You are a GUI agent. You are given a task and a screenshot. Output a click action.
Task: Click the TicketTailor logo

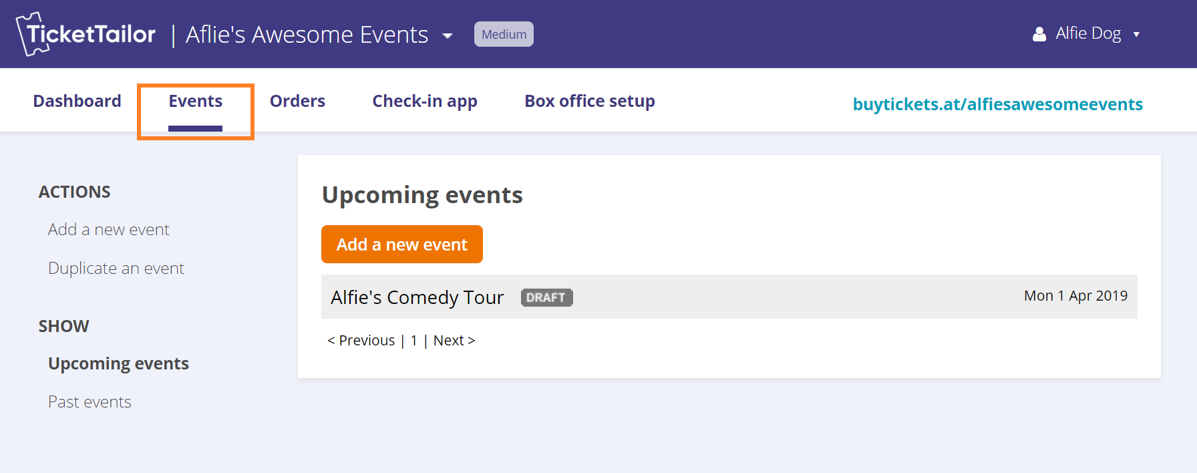[85, 34]
